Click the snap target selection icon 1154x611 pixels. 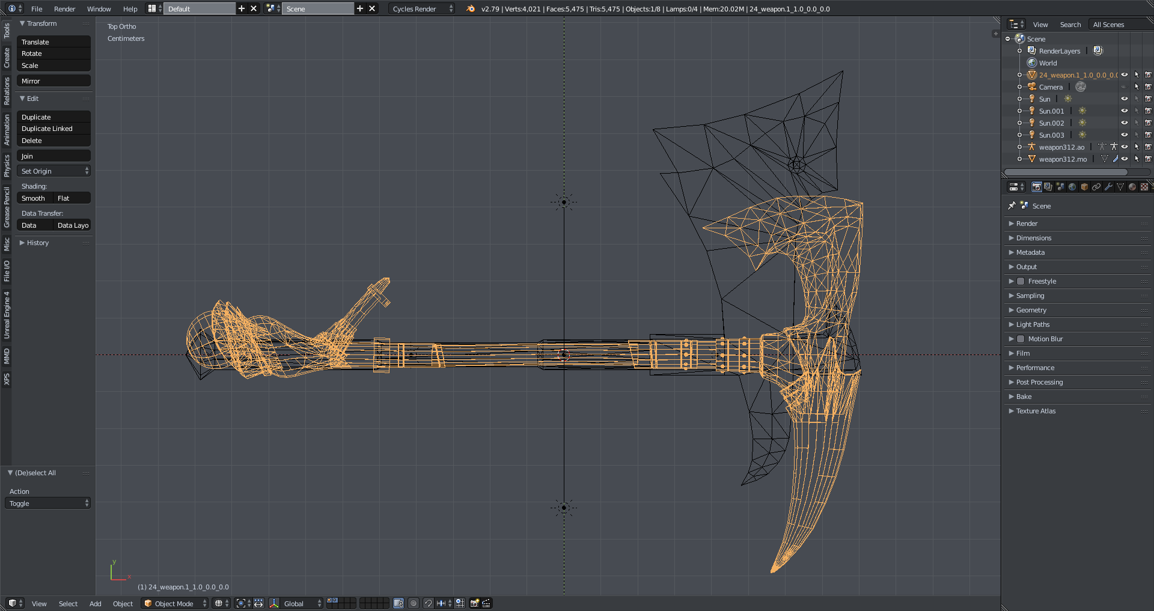pyautogui.click(x=460, y=603)
